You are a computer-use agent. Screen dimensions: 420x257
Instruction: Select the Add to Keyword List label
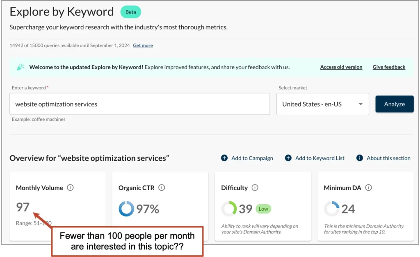tap(320, 158)
